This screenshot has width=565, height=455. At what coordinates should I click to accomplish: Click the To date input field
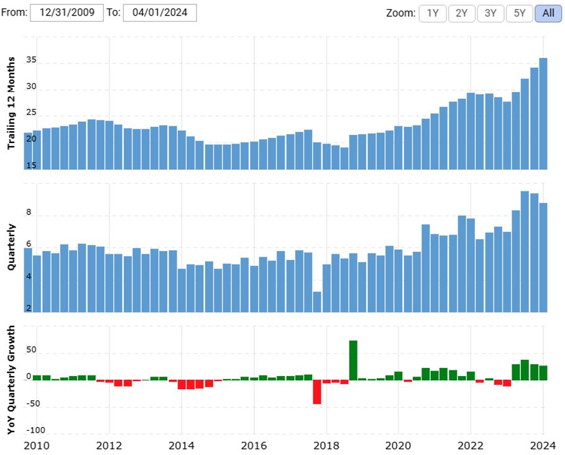click(x=160, y=12)
